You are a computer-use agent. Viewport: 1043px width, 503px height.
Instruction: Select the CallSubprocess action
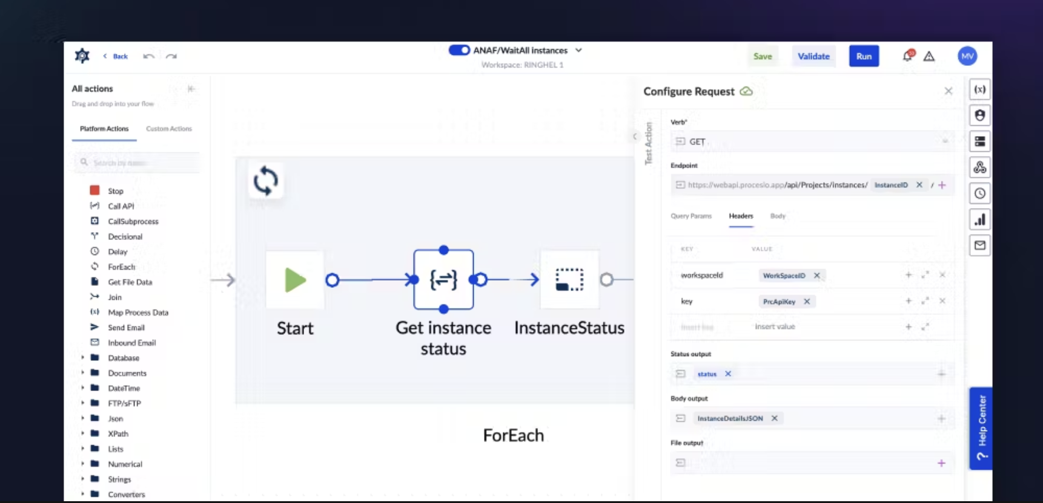pyautogui.click(x=133, y=221)
